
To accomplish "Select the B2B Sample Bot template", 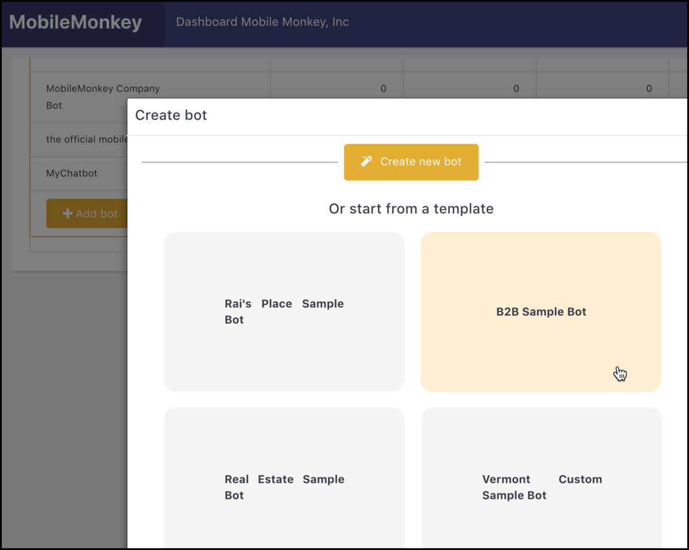I will point(541,312).
